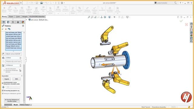Increase the explode distance with the spinner
This screenshot has height=109, width=194.
tap(21, 57)
